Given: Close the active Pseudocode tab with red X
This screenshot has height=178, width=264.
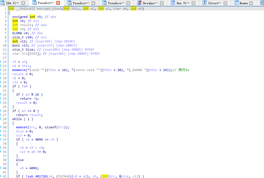Looking at the screenshot, I should [58, 3].
